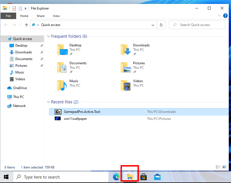Image resolution: width=231 pixels, height=183 pixels.
Task: Click the Up arrow navigation button
Action: point(27,25)
